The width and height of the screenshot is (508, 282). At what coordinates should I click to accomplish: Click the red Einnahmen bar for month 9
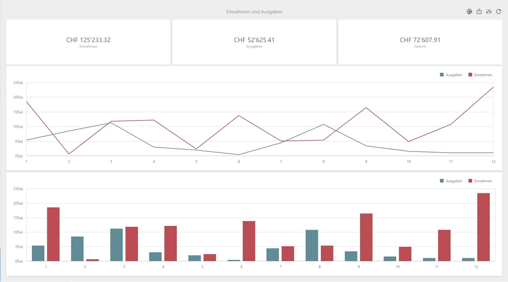tap(366, 237)
